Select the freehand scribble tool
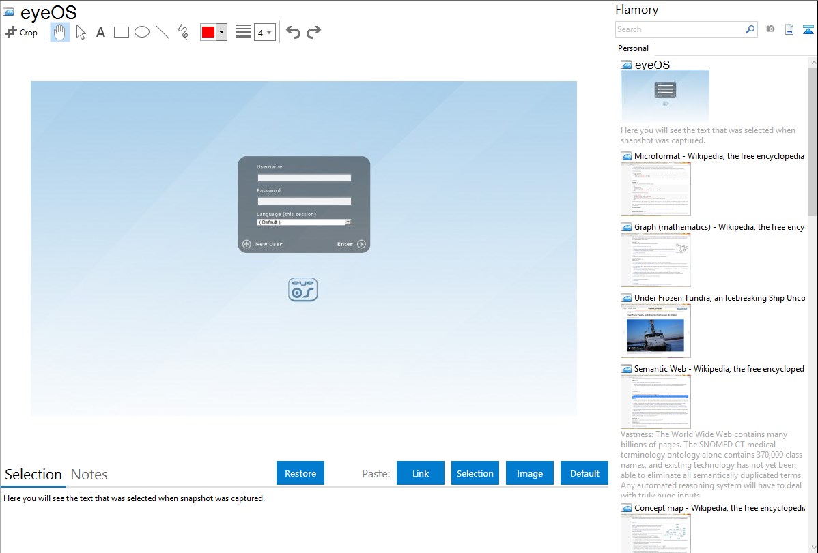 183,32
